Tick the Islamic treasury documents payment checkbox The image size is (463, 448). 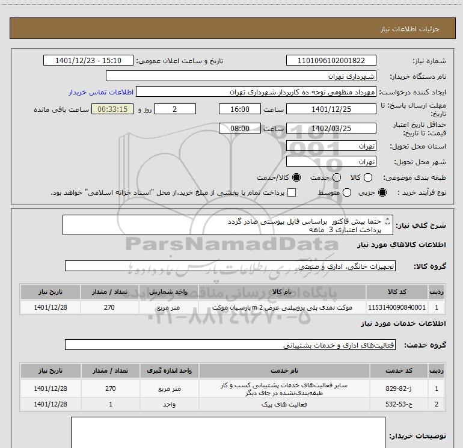(292, 192)
